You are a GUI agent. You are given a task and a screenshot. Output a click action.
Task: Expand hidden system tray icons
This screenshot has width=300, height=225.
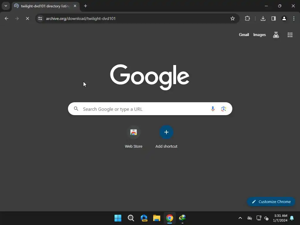coord(240,218)
